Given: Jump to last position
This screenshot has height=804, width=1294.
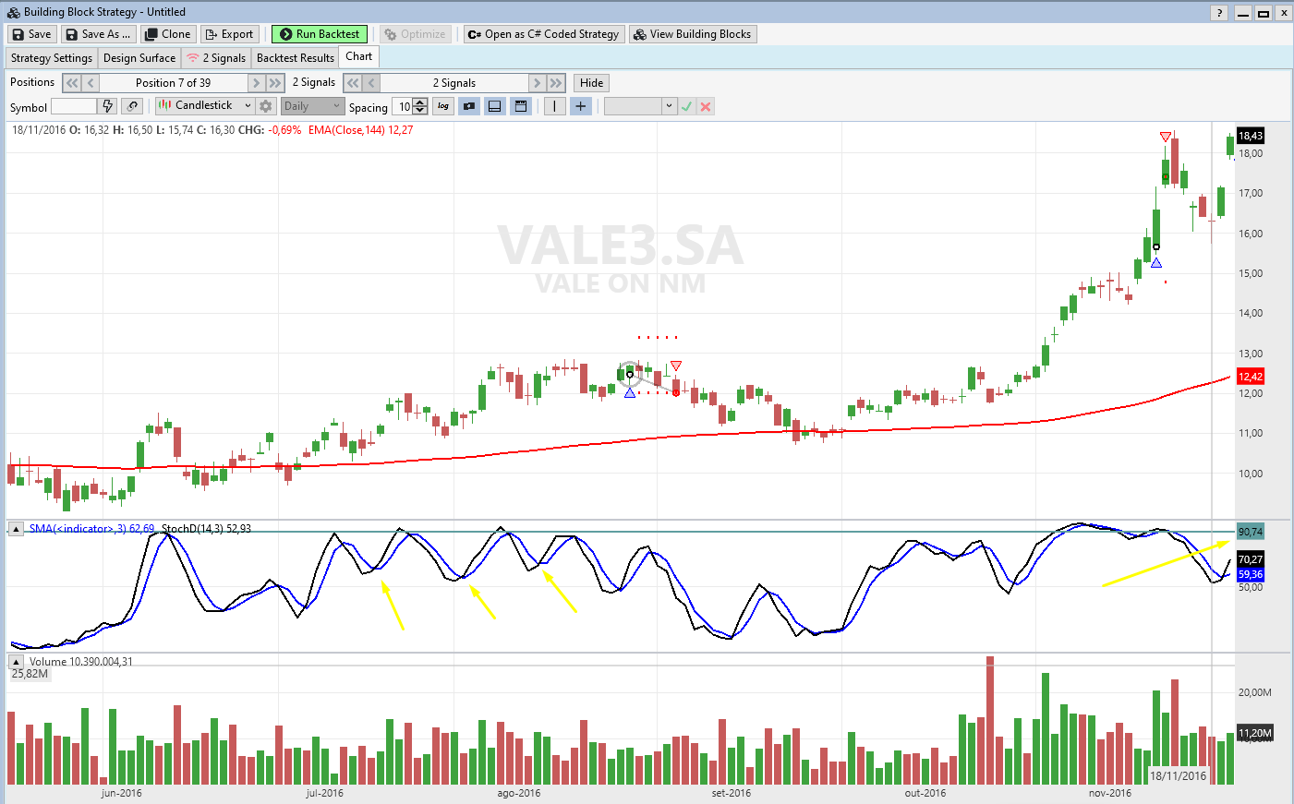Looking at the screenshot, I should click(275, 83).
